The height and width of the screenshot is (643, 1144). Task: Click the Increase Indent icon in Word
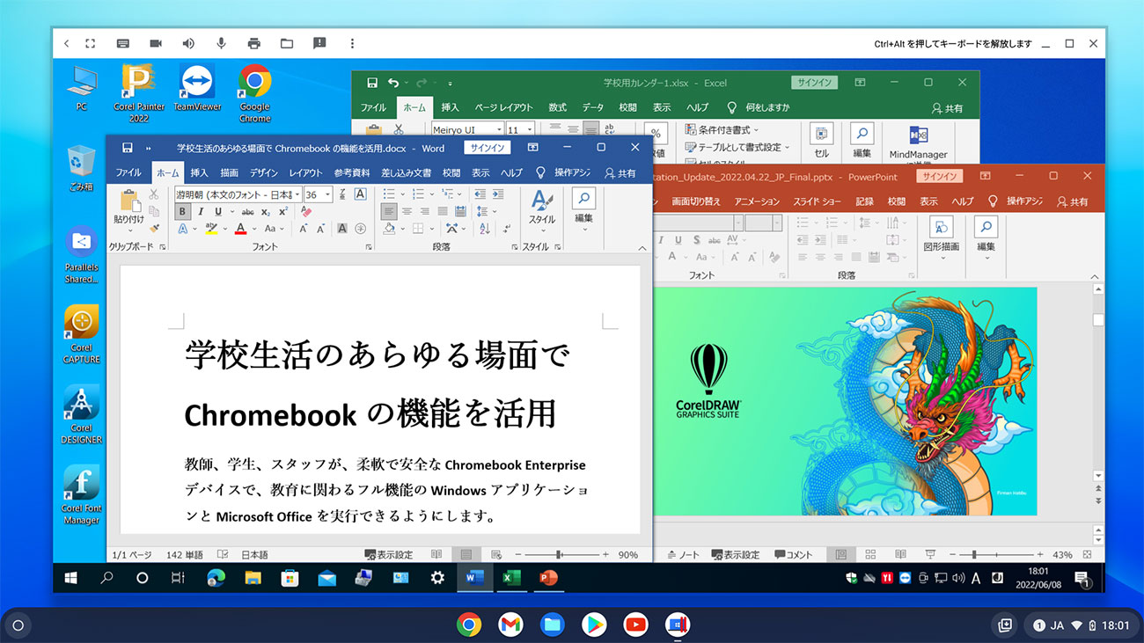[498, 194]
